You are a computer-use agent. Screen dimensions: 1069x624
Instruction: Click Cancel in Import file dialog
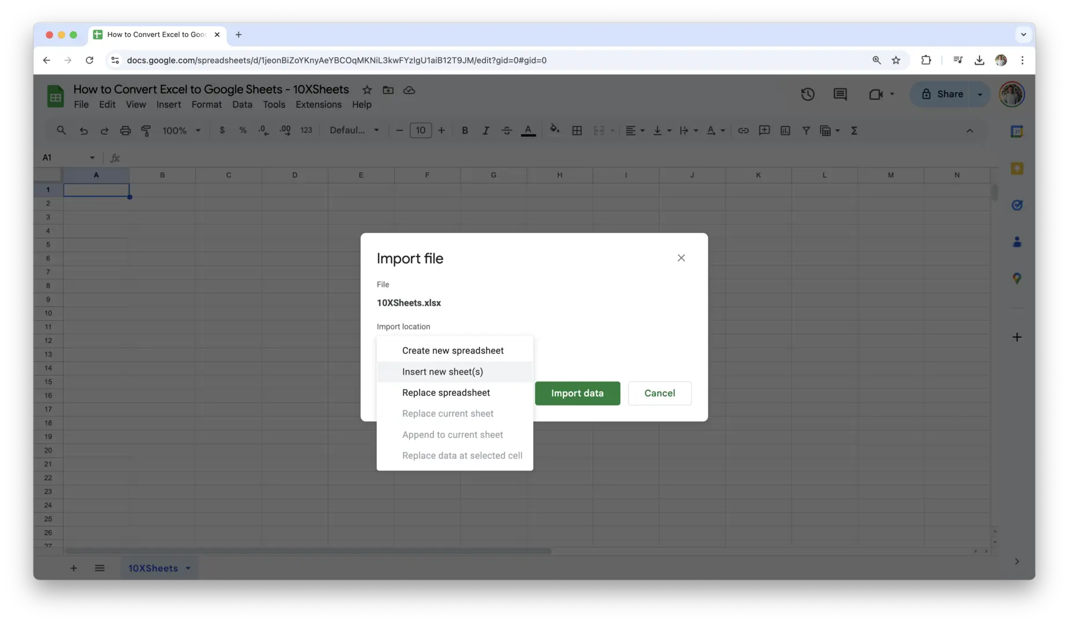click(659, 393)
